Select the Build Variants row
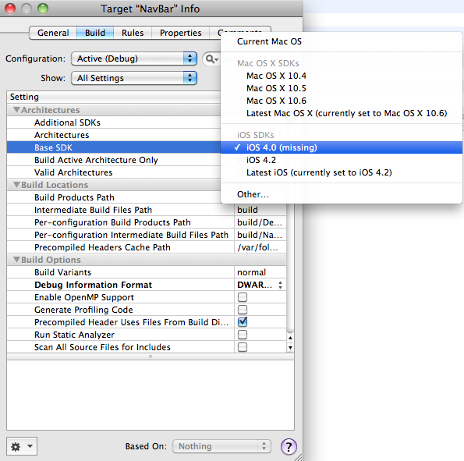Image resolution: width=464 pixels, height=461 pixels. point(147,272)
